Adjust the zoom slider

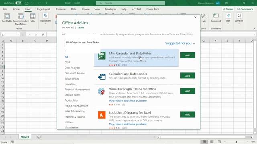(236, 142)
